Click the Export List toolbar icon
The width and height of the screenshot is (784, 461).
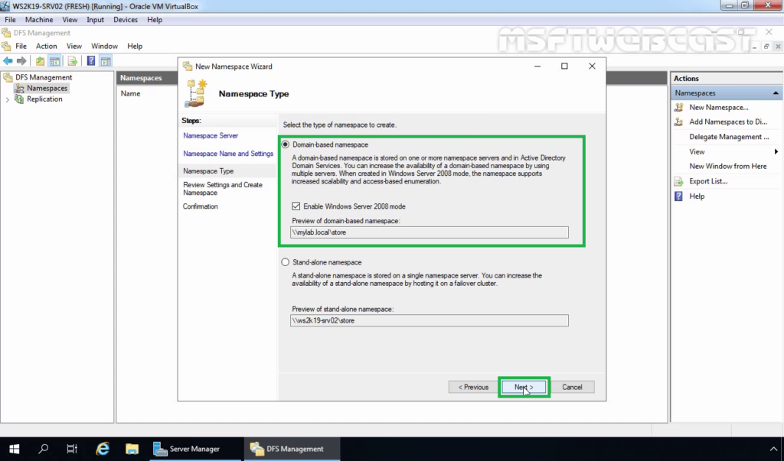(73, 61)
